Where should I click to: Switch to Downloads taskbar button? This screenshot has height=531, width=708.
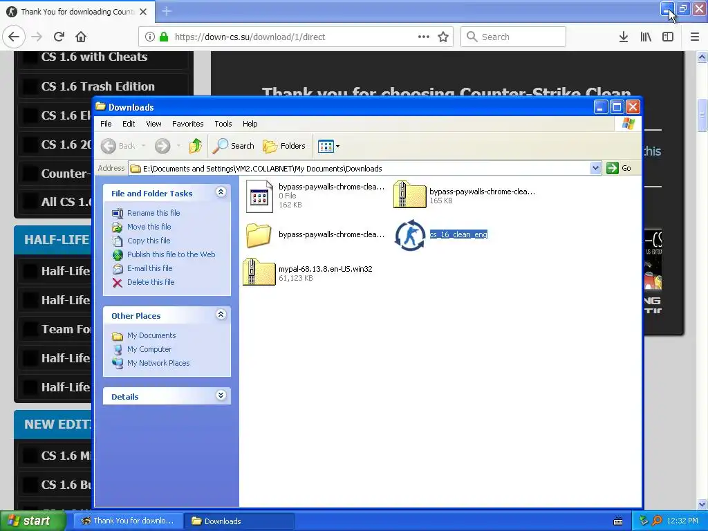(x=239, y=521)
